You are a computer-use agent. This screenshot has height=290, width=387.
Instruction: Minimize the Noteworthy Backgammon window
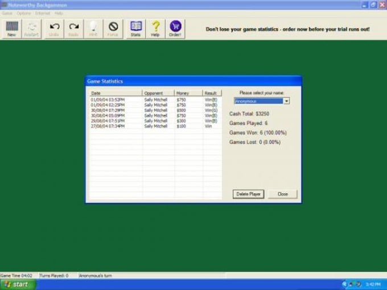coord(365,5)
